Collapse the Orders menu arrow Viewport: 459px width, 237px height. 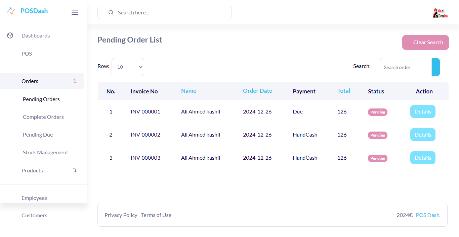[x=75, y=81]
